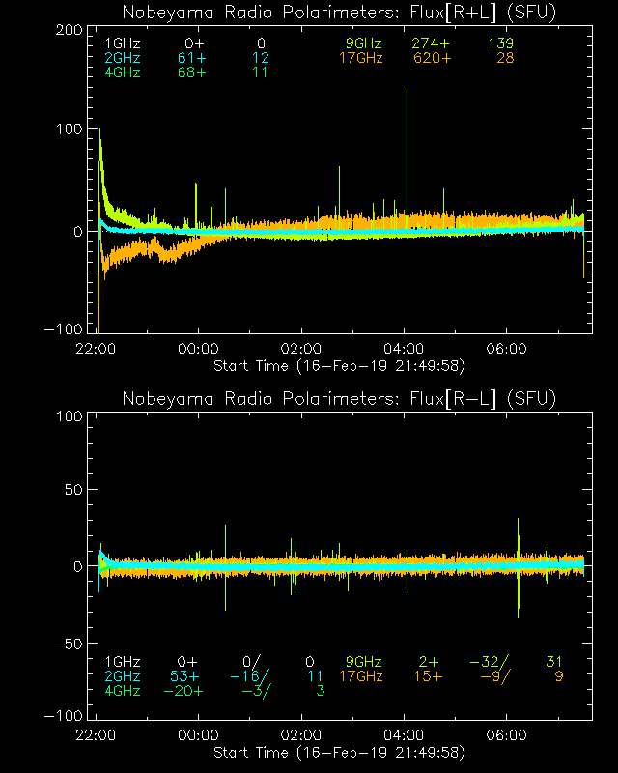Click the 620+ value for 17GHz

(x=433, y=58)
